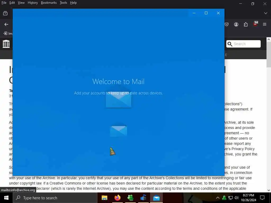Open Firefox extensions puzzle icon

246,24
